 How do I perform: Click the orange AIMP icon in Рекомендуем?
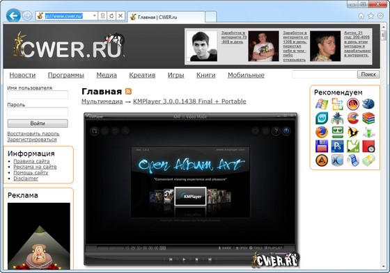click(x=322, y=160)
